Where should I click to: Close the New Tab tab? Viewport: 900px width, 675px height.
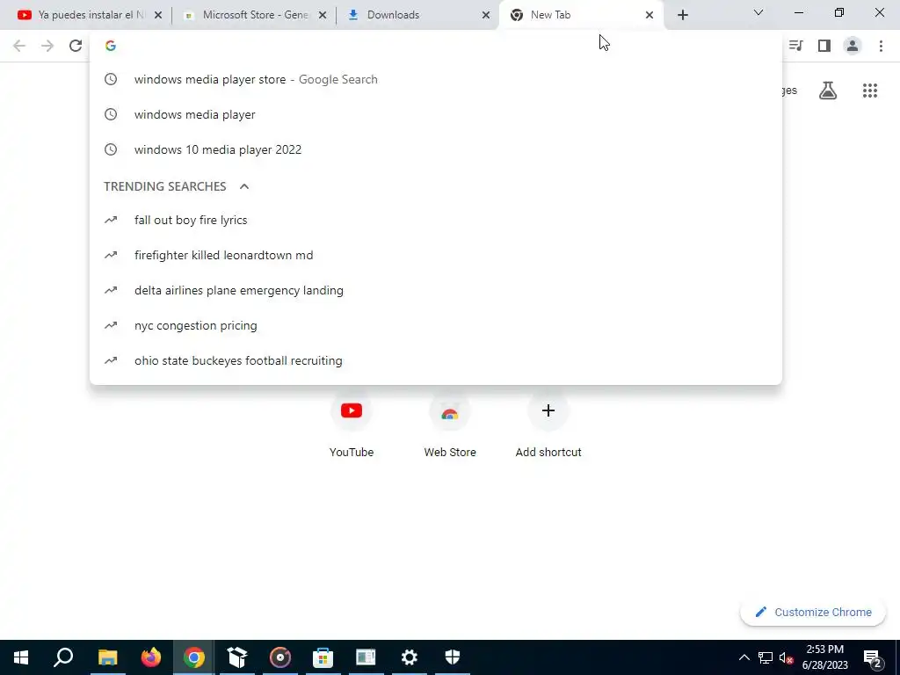click(x=650, y=15)
